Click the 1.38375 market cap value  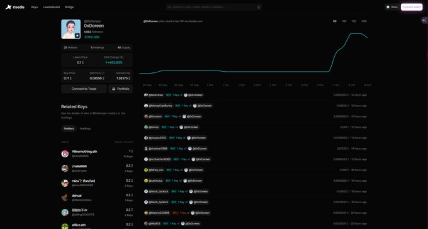pos(123,79)
